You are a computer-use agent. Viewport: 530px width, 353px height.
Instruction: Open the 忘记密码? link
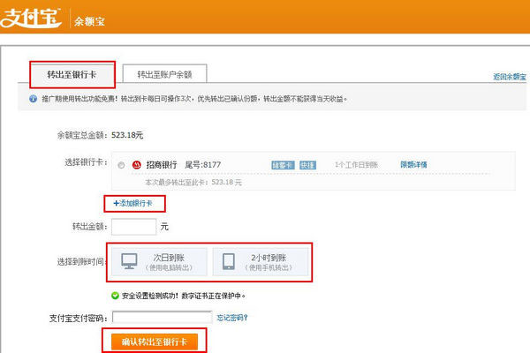[232, 318]
